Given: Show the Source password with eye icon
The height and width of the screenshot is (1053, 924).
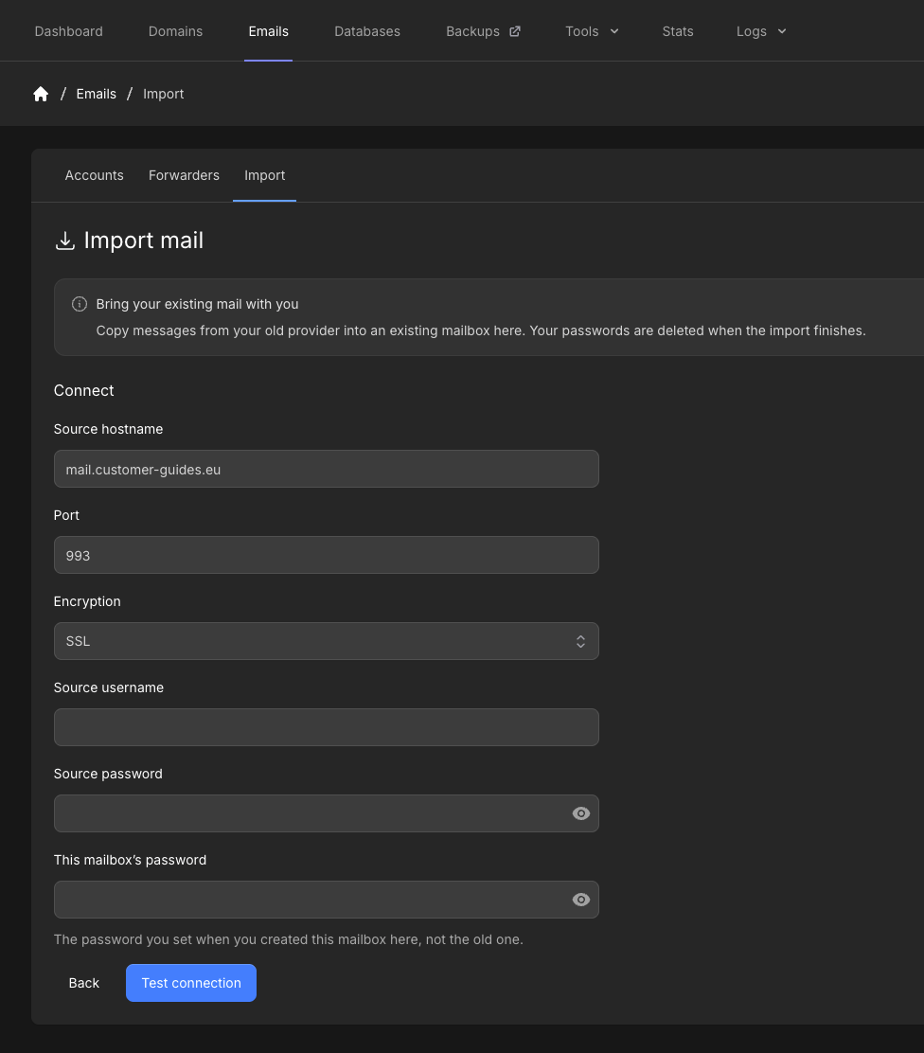Looking at the screenshot, I should coord(581,813).
